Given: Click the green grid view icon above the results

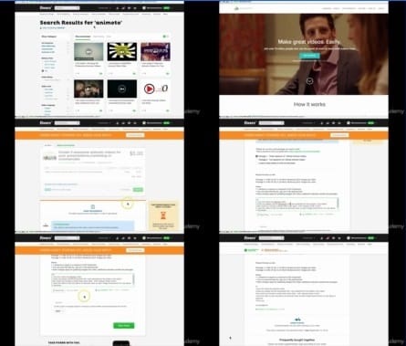Looking at the screenshot, I should click(164, 37).
